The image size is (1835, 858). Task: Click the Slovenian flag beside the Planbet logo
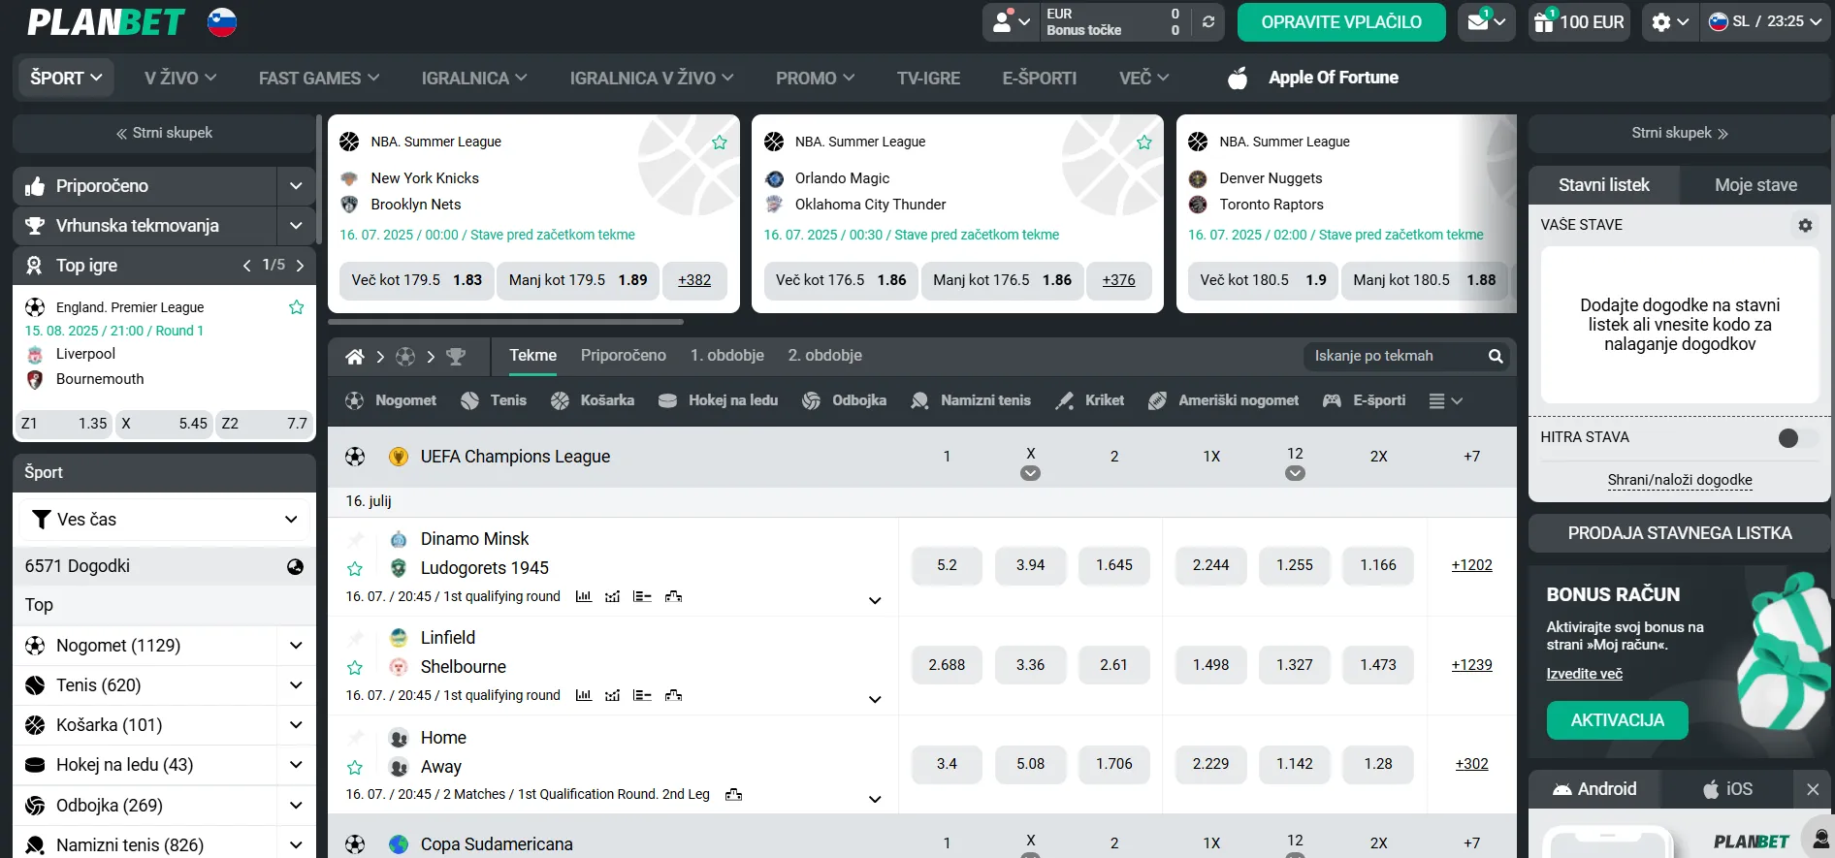[222, 21]
